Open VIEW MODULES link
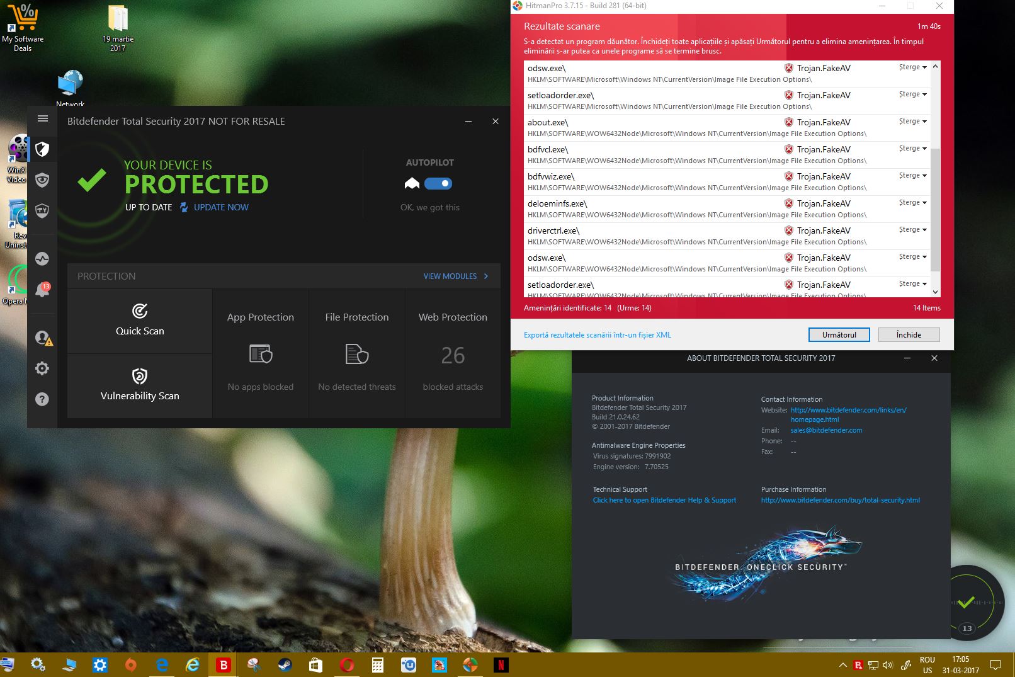Image resolution: width=1015 pixels, height=677 pixels. tap(450, 276)
